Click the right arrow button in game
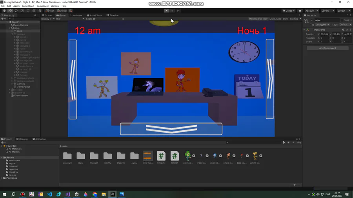This screenshot has height=198, width=353. click(270, 79)
